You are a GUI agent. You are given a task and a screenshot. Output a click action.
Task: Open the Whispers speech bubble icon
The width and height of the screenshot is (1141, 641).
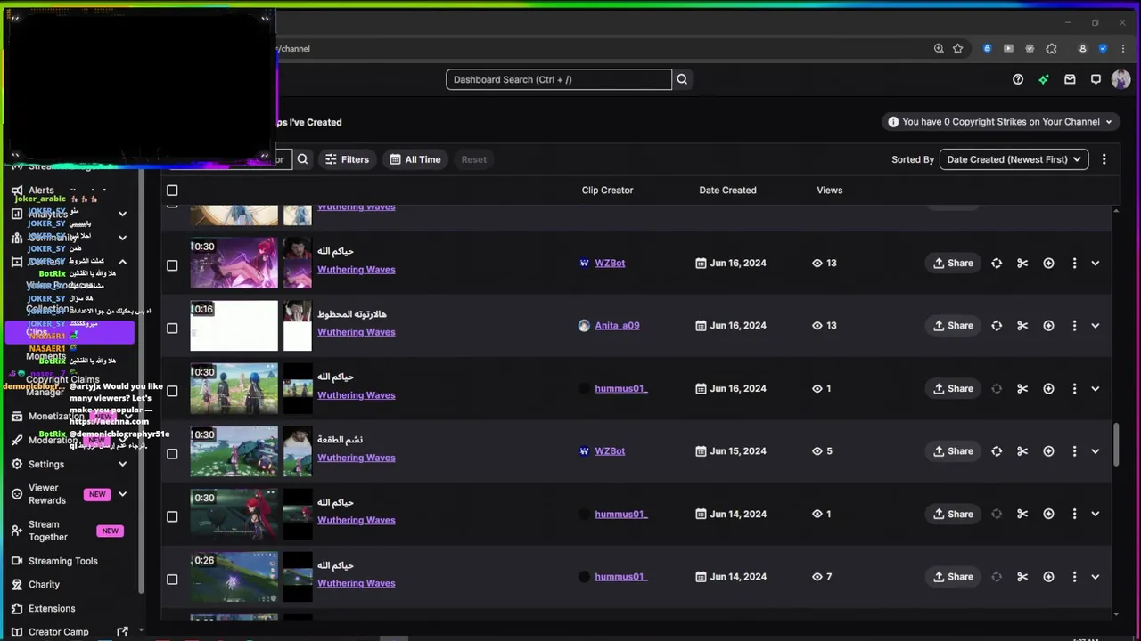(1096, 79)
